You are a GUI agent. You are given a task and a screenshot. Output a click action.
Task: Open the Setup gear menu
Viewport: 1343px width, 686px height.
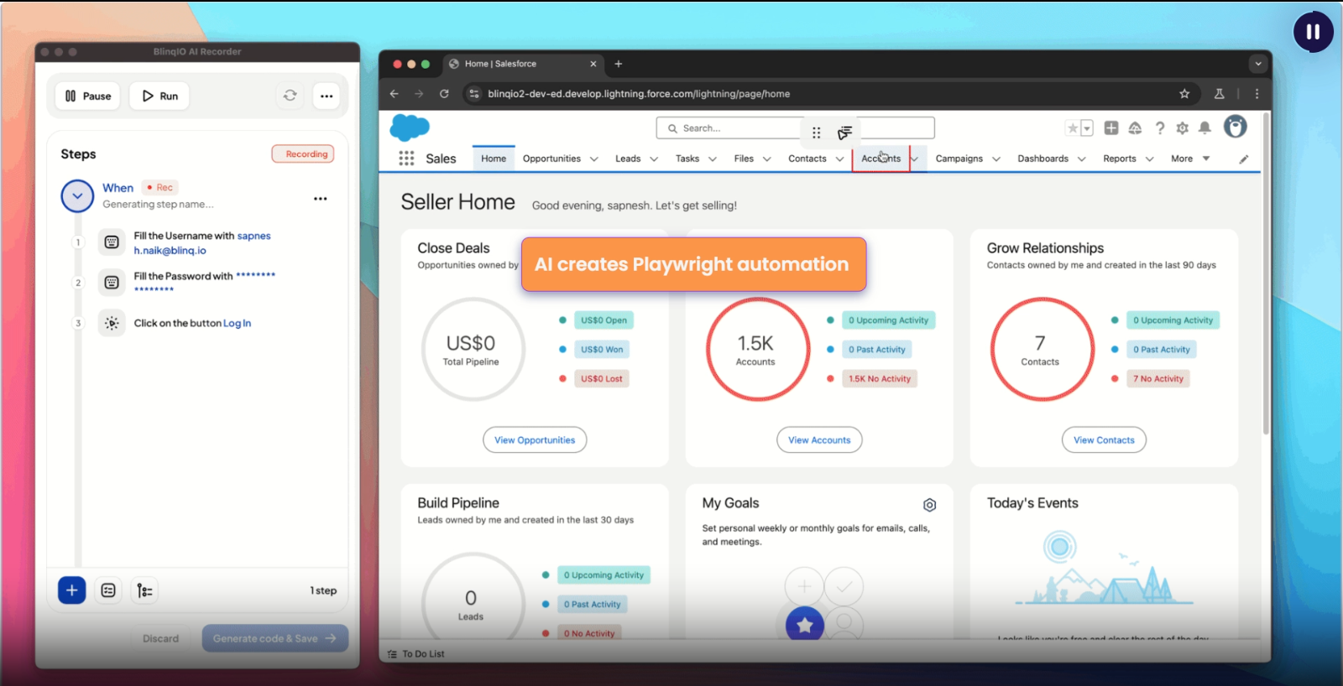(x=1182, y=127)
